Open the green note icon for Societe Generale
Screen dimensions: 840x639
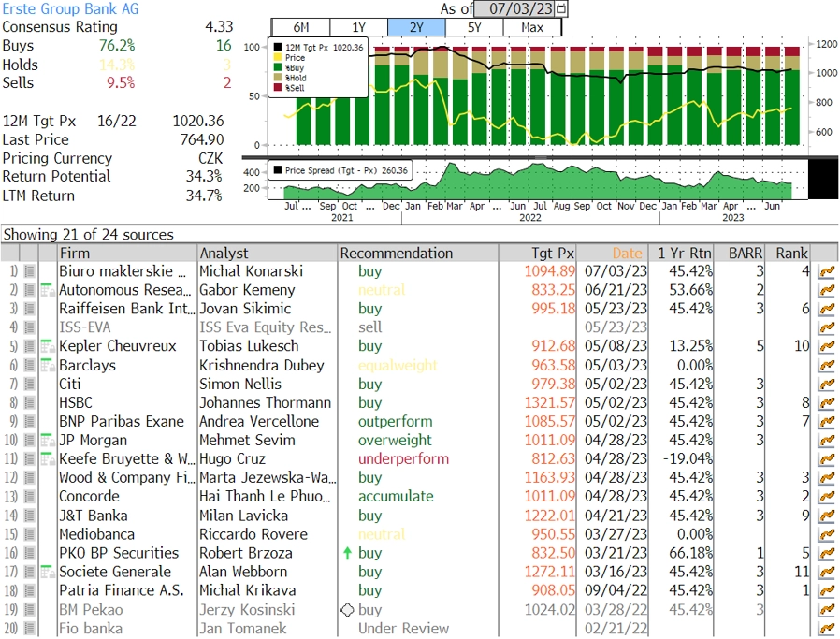click(x=48, y=572)
